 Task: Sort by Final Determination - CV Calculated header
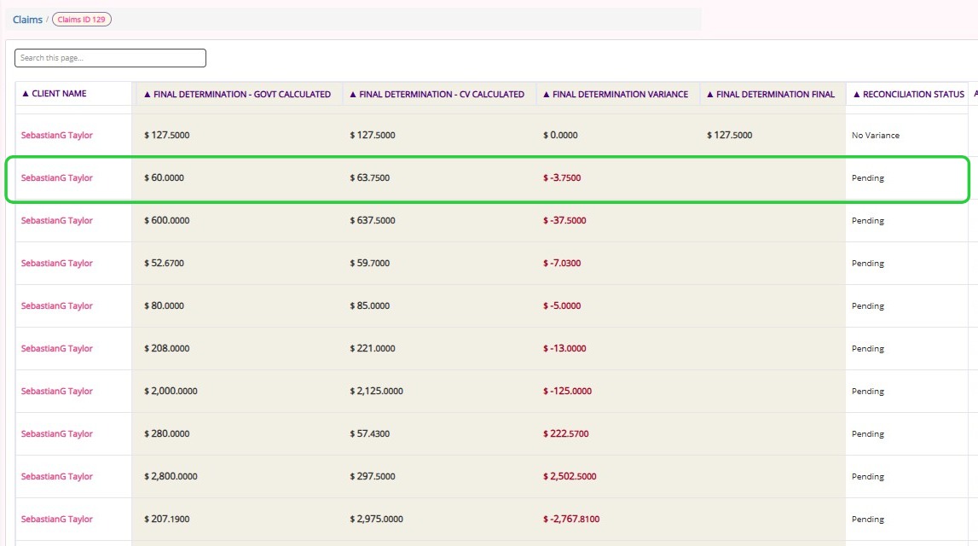[x=437, y=94]
